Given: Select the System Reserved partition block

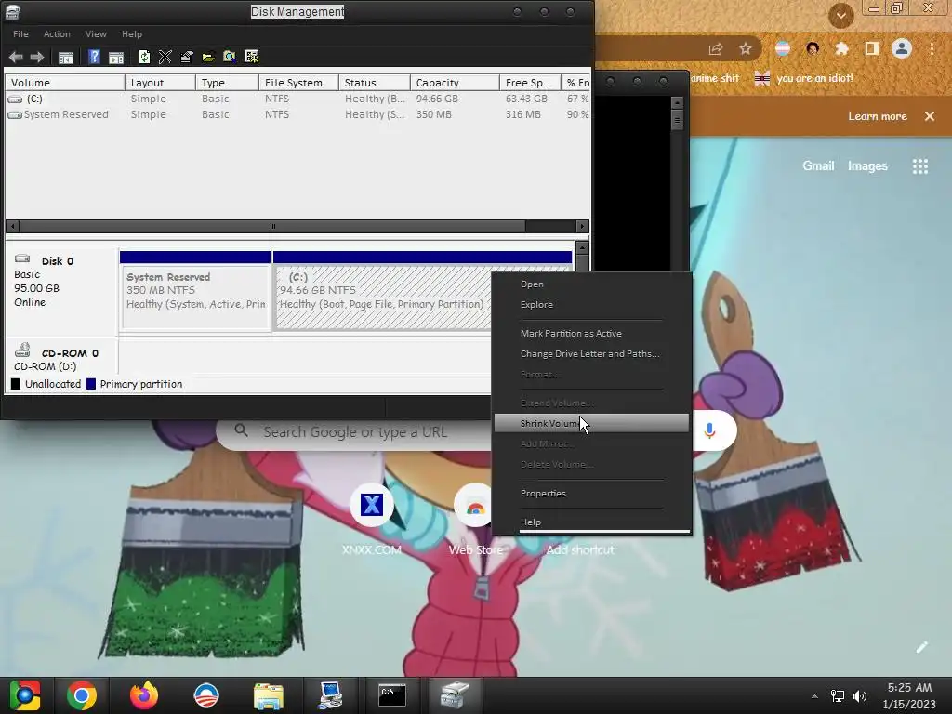Looking at the screenshot, I should point(195,297).
